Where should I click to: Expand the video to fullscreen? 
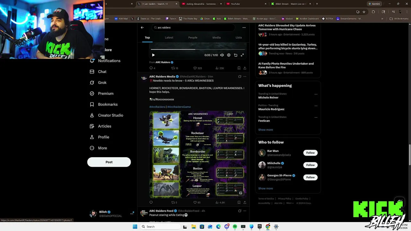[242, 55]
